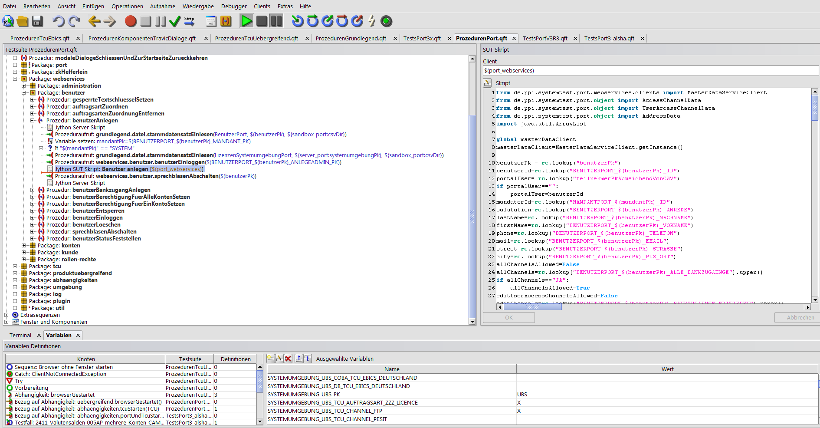Open the Debugger menu
This screenshot has width=820, height=428.
[x=233, y=6]
